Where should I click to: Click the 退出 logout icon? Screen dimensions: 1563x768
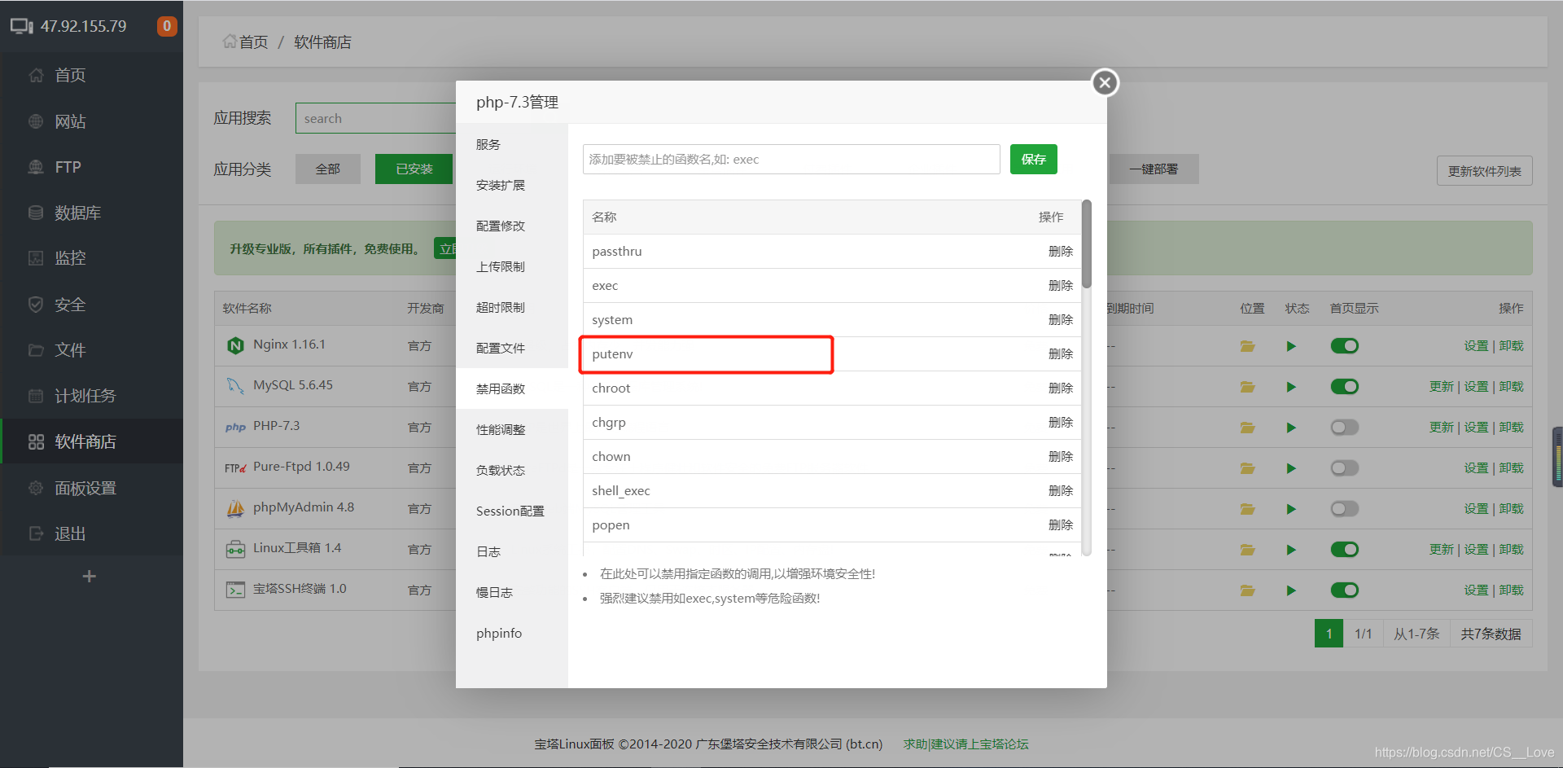pos(36,533)
